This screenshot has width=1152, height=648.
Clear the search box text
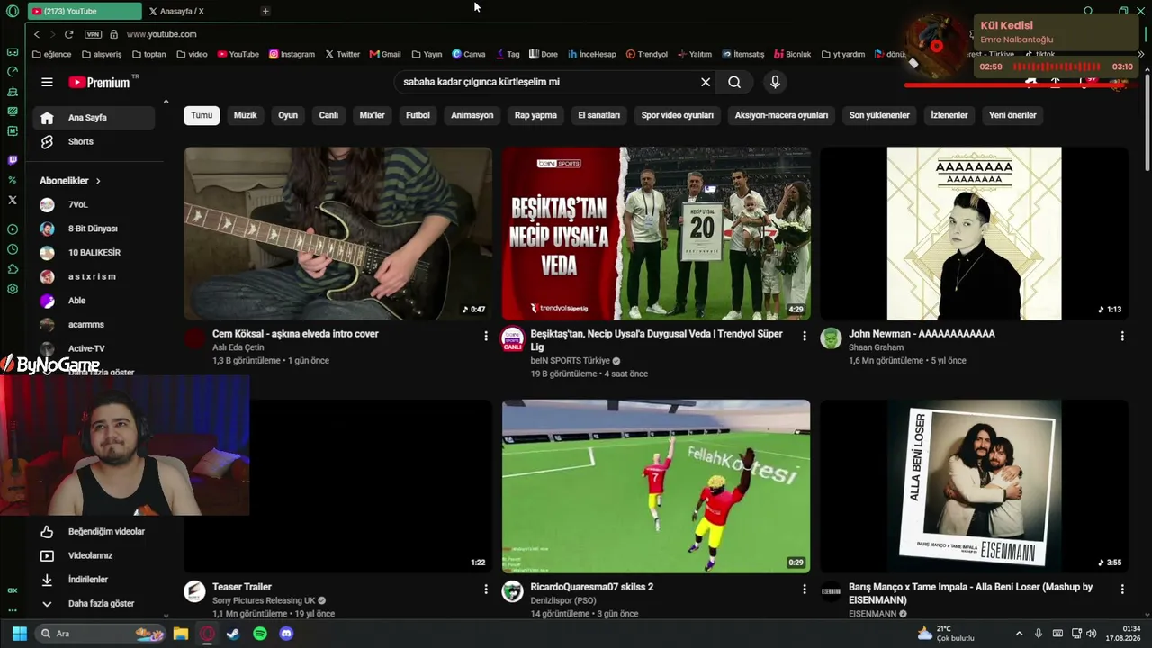point(706,82)
